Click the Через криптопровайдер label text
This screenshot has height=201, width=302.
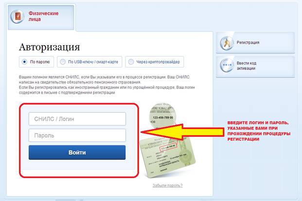coord(158,62)
